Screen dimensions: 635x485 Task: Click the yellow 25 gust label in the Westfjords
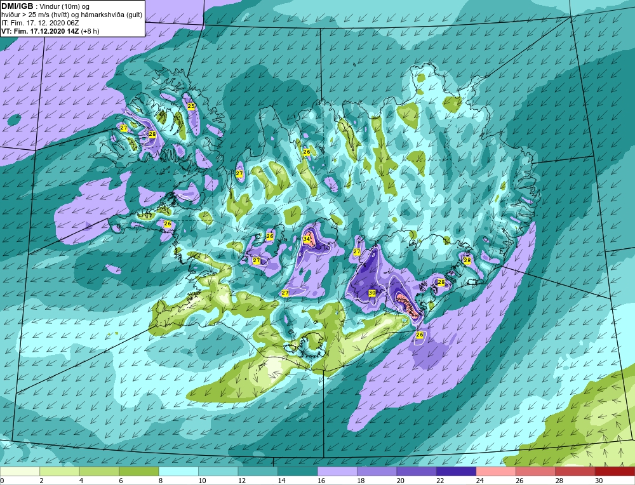pyautogui.click(x=190, y=106)
